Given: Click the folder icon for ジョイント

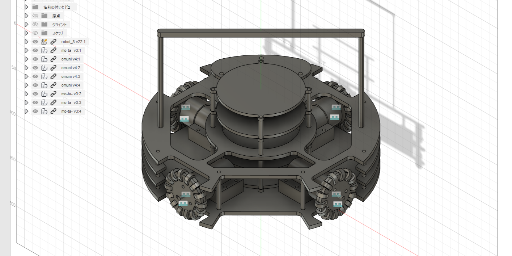Looking at the screenshot, I should coord(45,24).
